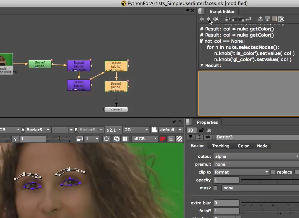The image size is (299, 218).
Task: Select the previous script history arrow
Action: [x=202, y=19]
